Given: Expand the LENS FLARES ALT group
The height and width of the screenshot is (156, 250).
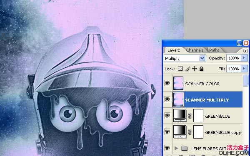Looking at the screenshot, I should coord(176,149).
